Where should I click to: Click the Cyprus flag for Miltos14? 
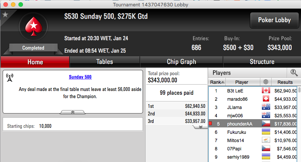(266, 140)
